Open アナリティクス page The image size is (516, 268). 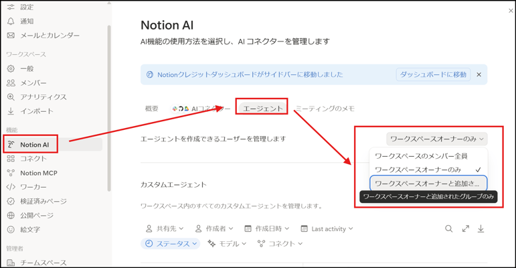[x=37, y=97]
